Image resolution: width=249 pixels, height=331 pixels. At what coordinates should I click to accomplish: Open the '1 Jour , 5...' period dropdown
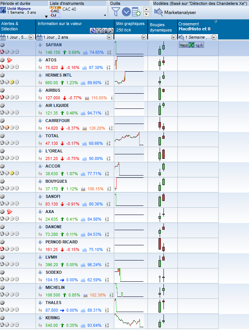point(31,38)
